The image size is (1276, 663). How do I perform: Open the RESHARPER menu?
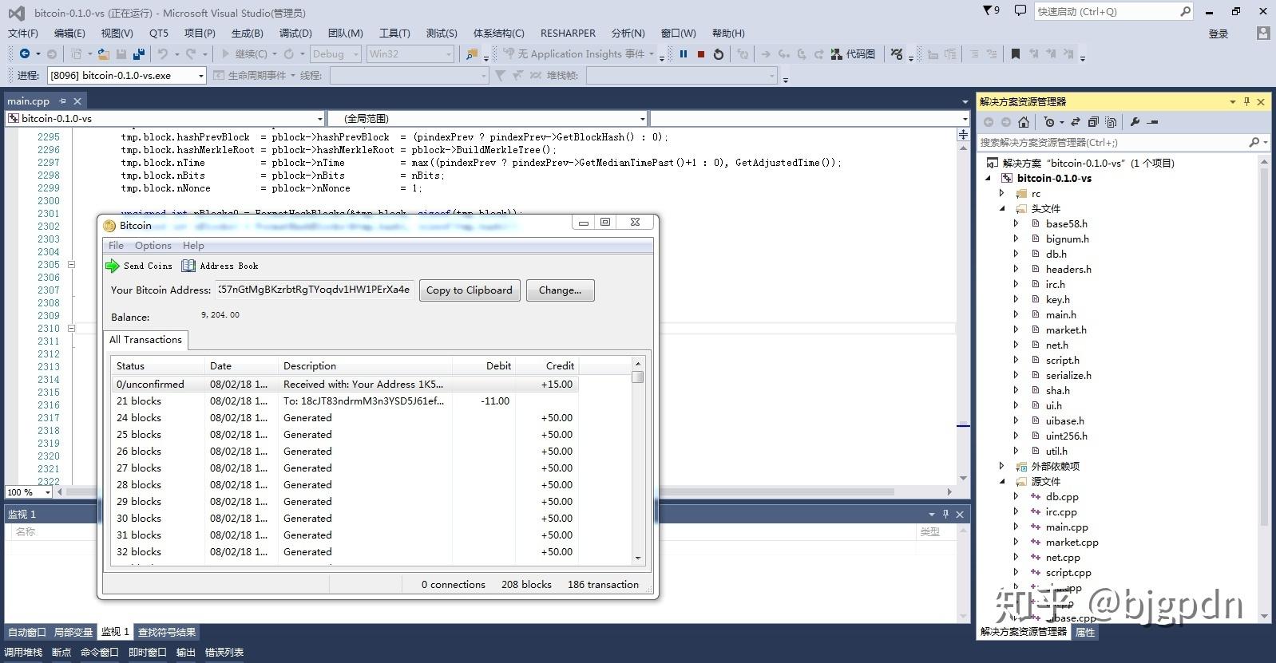568,33
